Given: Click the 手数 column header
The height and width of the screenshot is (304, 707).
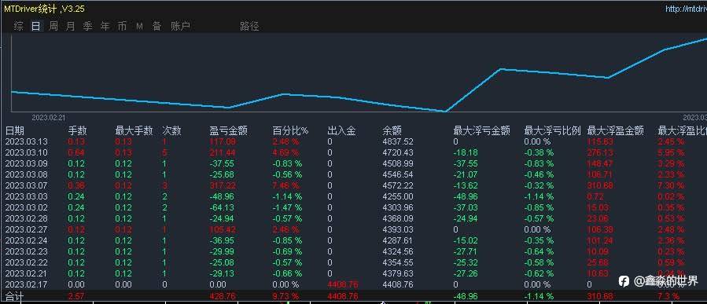Looking at the screenshot, I should 78,131.
